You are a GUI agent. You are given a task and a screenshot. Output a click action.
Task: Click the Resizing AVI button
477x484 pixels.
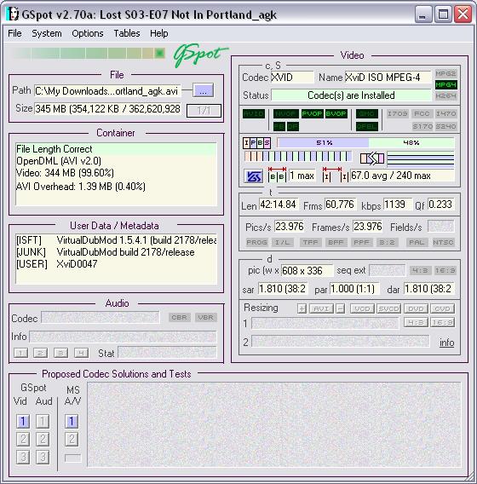click(321, 308)
